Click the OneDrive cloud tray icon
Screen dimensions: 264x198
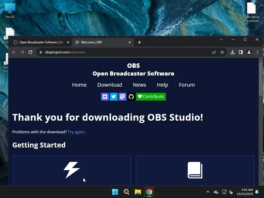[216, 192]
